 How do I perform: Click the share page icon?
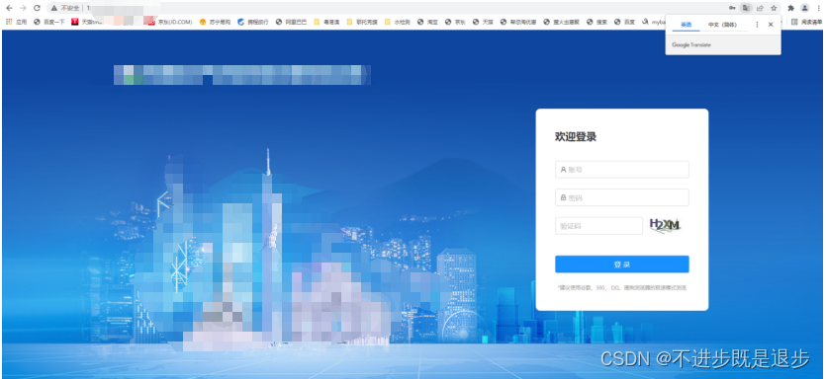pos(760,8)
